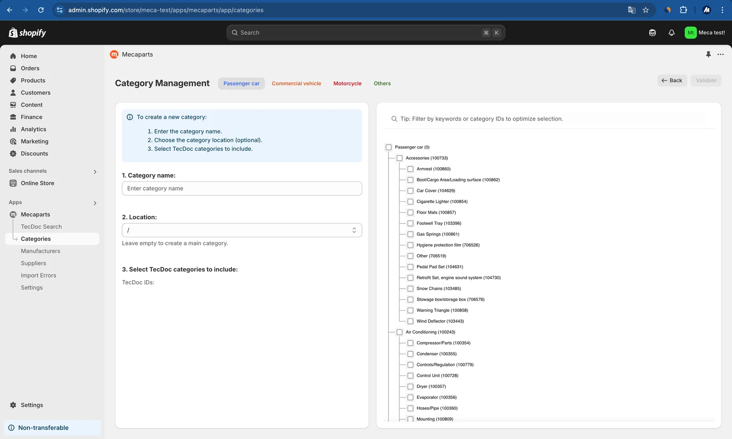Select the Air Conditioning (100243) checkbox

(x=399, y=332)
